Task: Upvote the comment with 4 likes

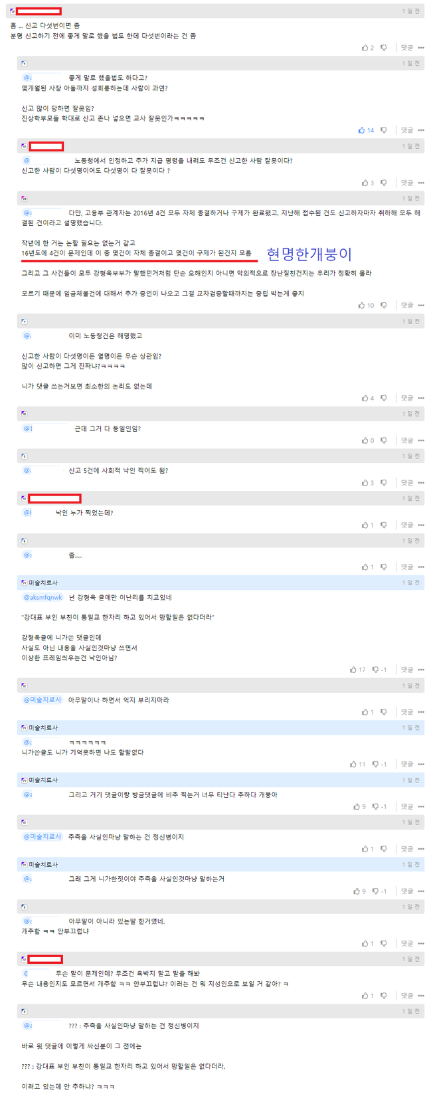Action: click(x=365, y=399)
